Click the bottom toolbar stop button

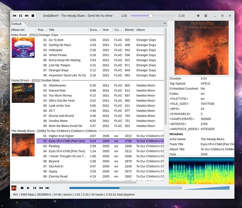22,188
